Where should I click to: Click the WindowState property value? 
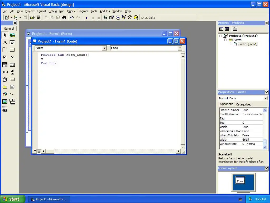coord(252,144)
